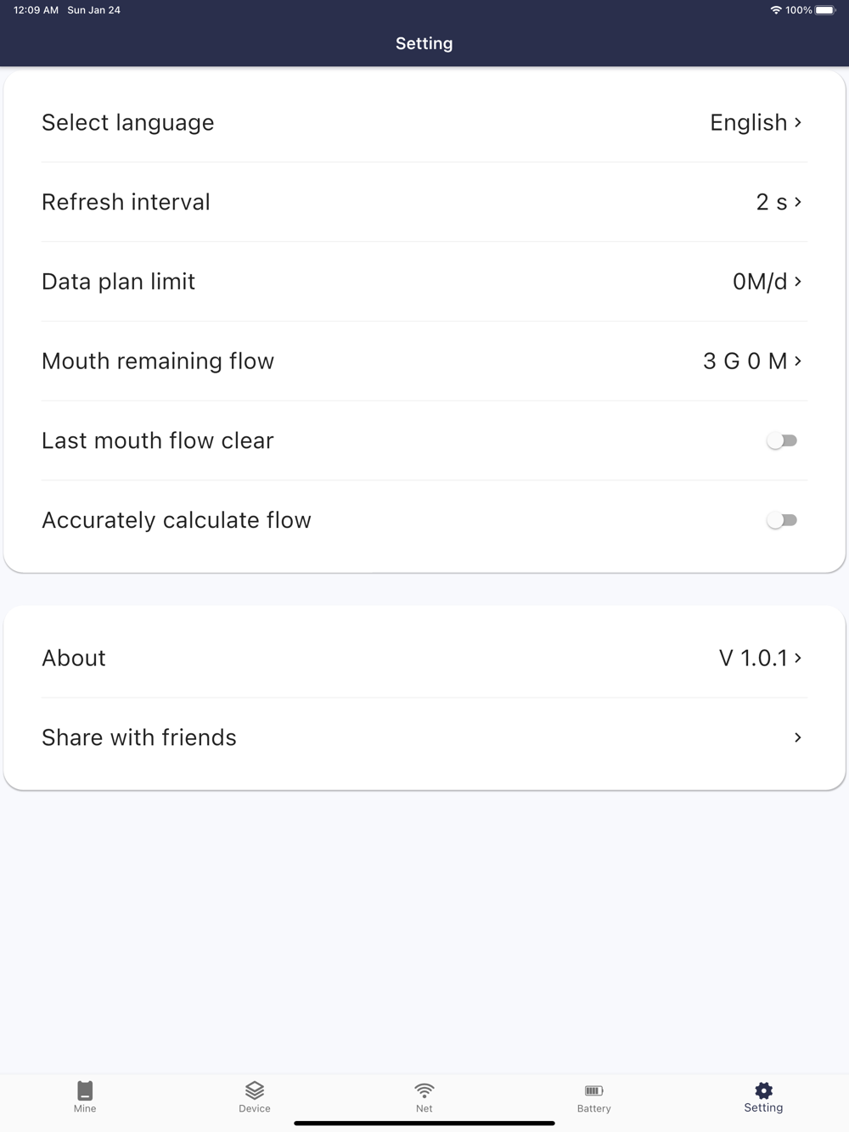This screenshot has height=1132, width=849.
Task: Enable Last mouth flow clear switch
Action: click(x=781, y=440)
